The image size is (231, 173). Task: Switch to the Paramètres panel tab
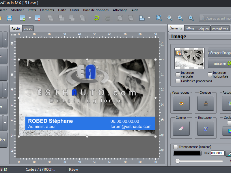[220, 29]
